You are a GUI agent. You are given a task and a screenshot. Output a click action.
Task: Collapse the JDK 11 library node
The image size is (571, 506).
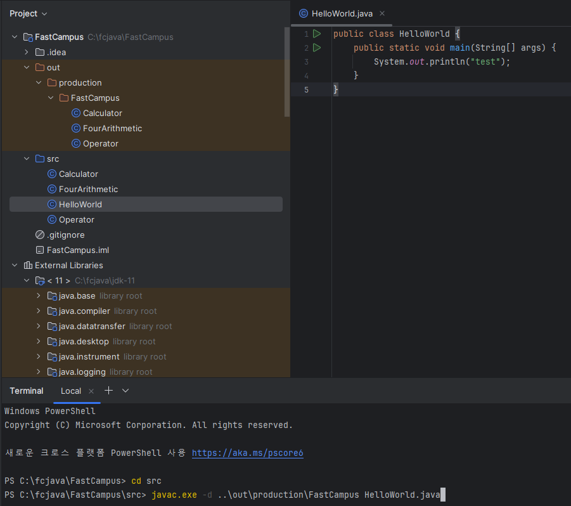pos(27,280)
